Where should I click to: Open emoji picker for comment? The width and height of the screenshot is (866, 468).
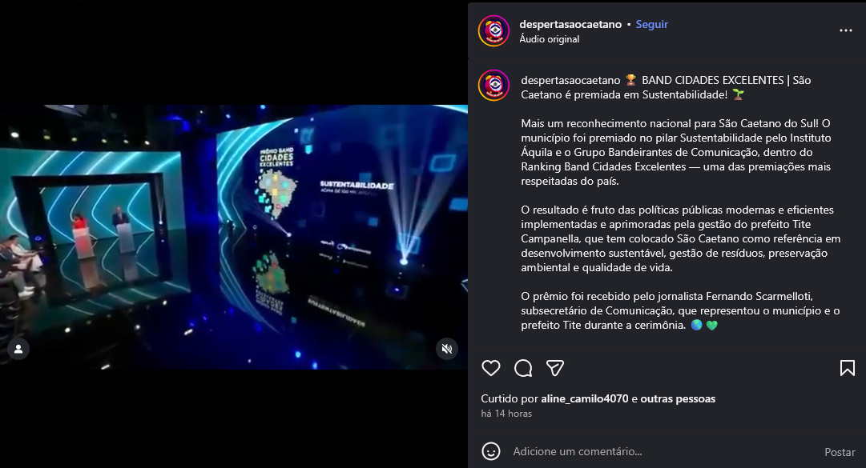(x=490, y=451)
